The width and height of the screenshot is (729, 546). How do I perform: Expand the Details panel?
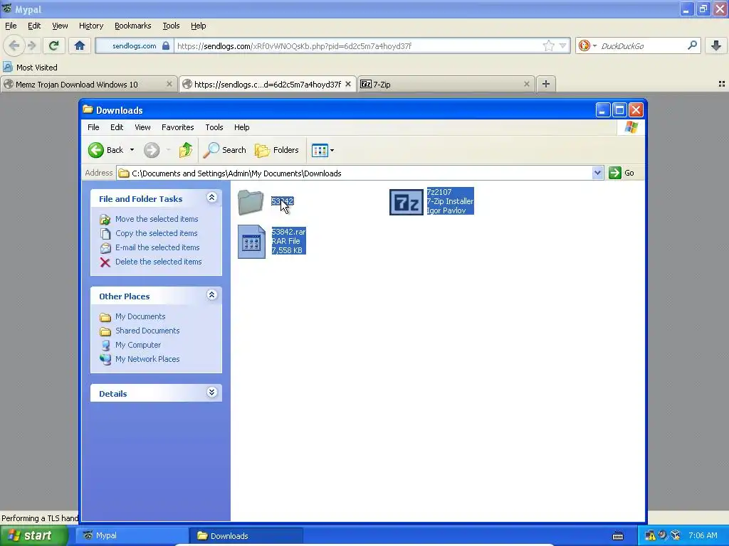coord(211,392)
